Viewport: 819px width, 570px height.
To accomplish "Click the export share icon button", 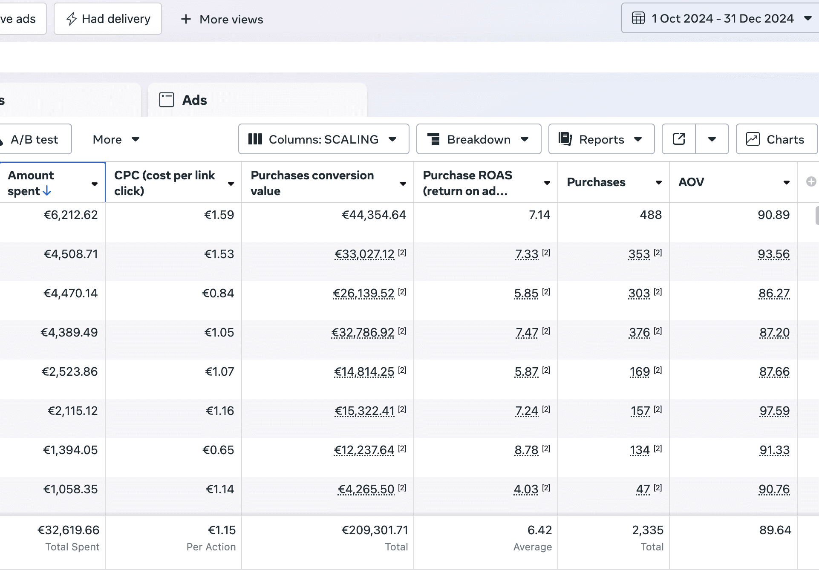I will [x=679, y=139].
